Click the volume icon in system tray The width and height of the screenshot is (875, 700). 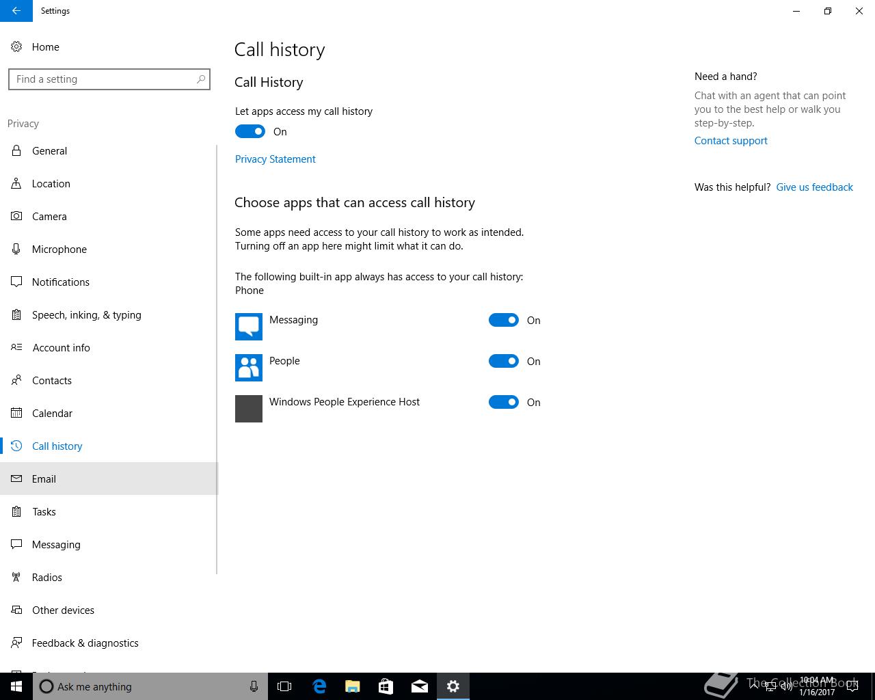(787, 686)
